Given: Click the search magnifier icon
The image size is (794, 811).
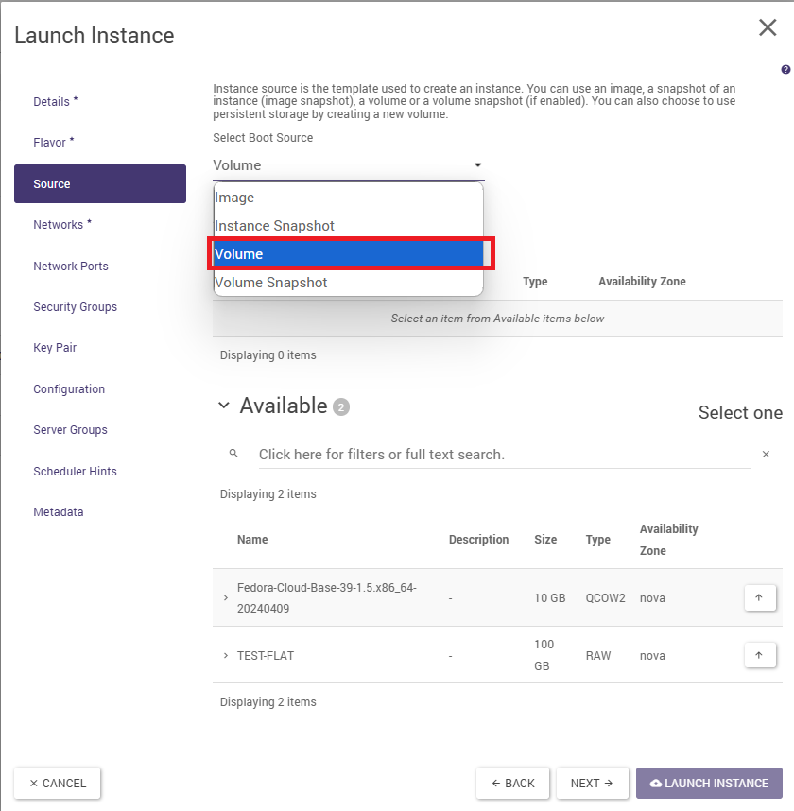Looking at the screenshot, I should tap(233, 454).
